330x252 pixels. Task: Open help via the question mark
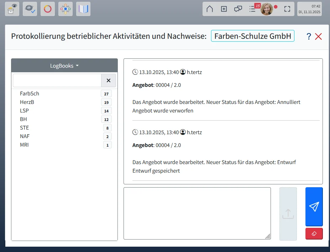308,36
